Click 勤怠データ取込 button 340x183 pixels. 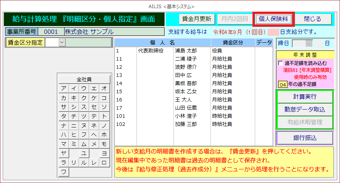(x=305, y=110)
